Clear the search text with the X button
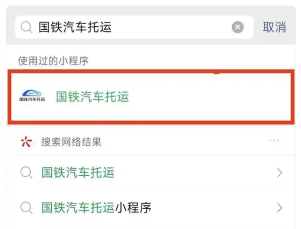Image resolution: width=301 pixels, height=229 pixels. click(238, 27)
